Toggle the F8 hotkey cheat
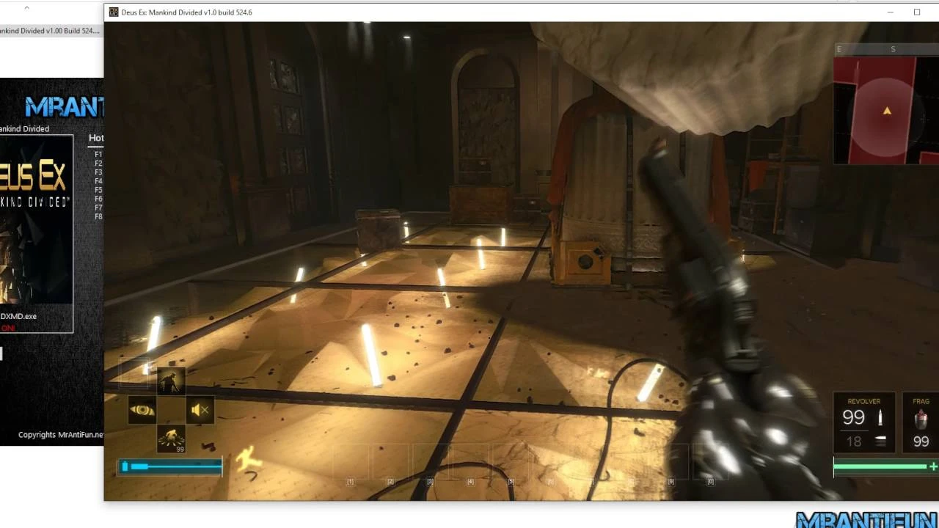 point(98,216)
